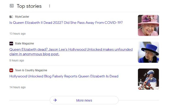Image resolution: width=170 pixels, height=110 pixels.
Task: Click the '14 hours ago' timestamp
Action: pyautogui.click(x=18, y=87)
